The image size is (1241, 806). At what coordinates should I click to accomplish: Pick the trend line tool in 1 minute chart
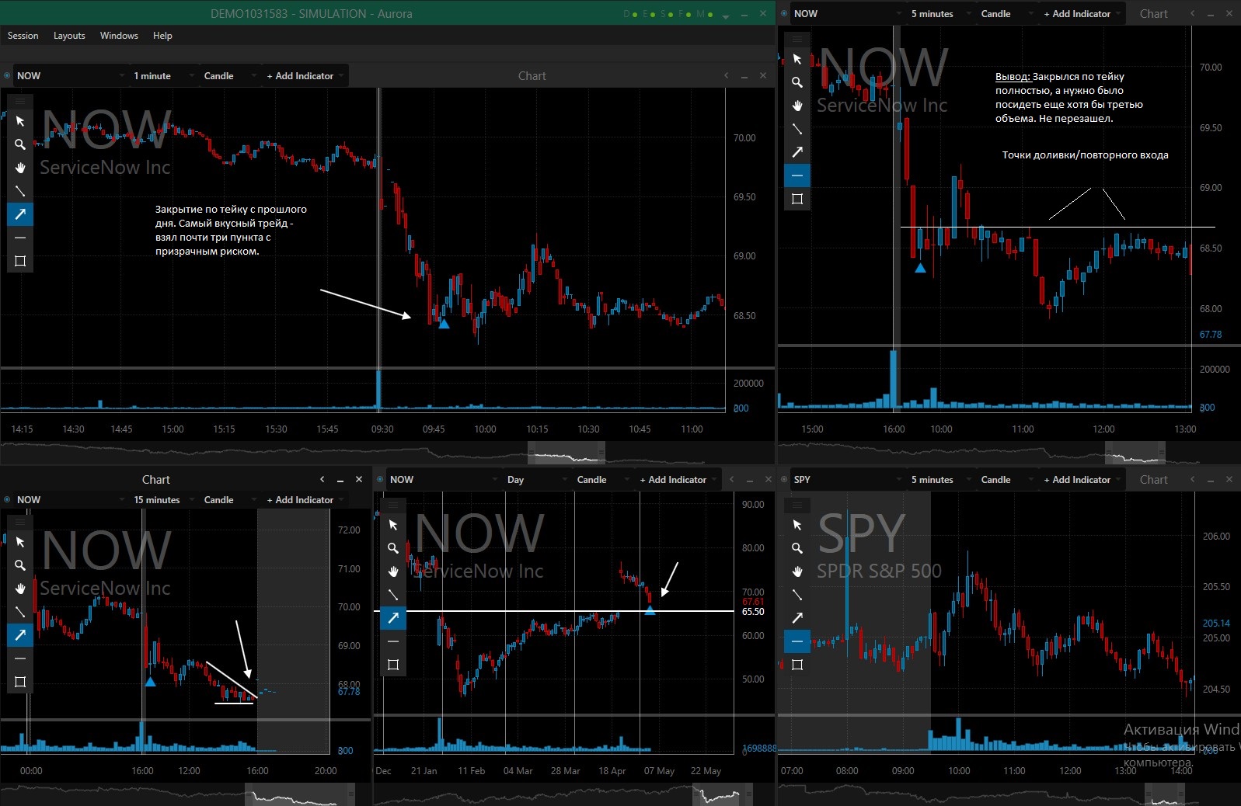pyautogui.click(x=20, y=191)
